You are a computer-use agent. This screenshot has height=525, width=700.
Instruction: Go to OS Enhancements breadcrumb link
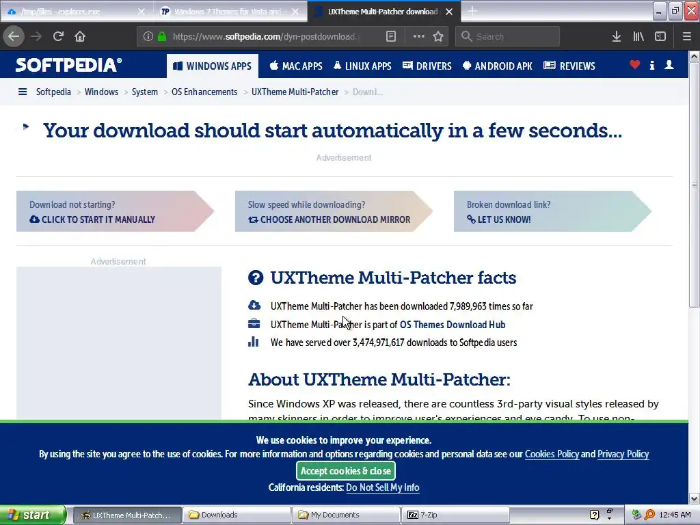[x=204, y=92]
